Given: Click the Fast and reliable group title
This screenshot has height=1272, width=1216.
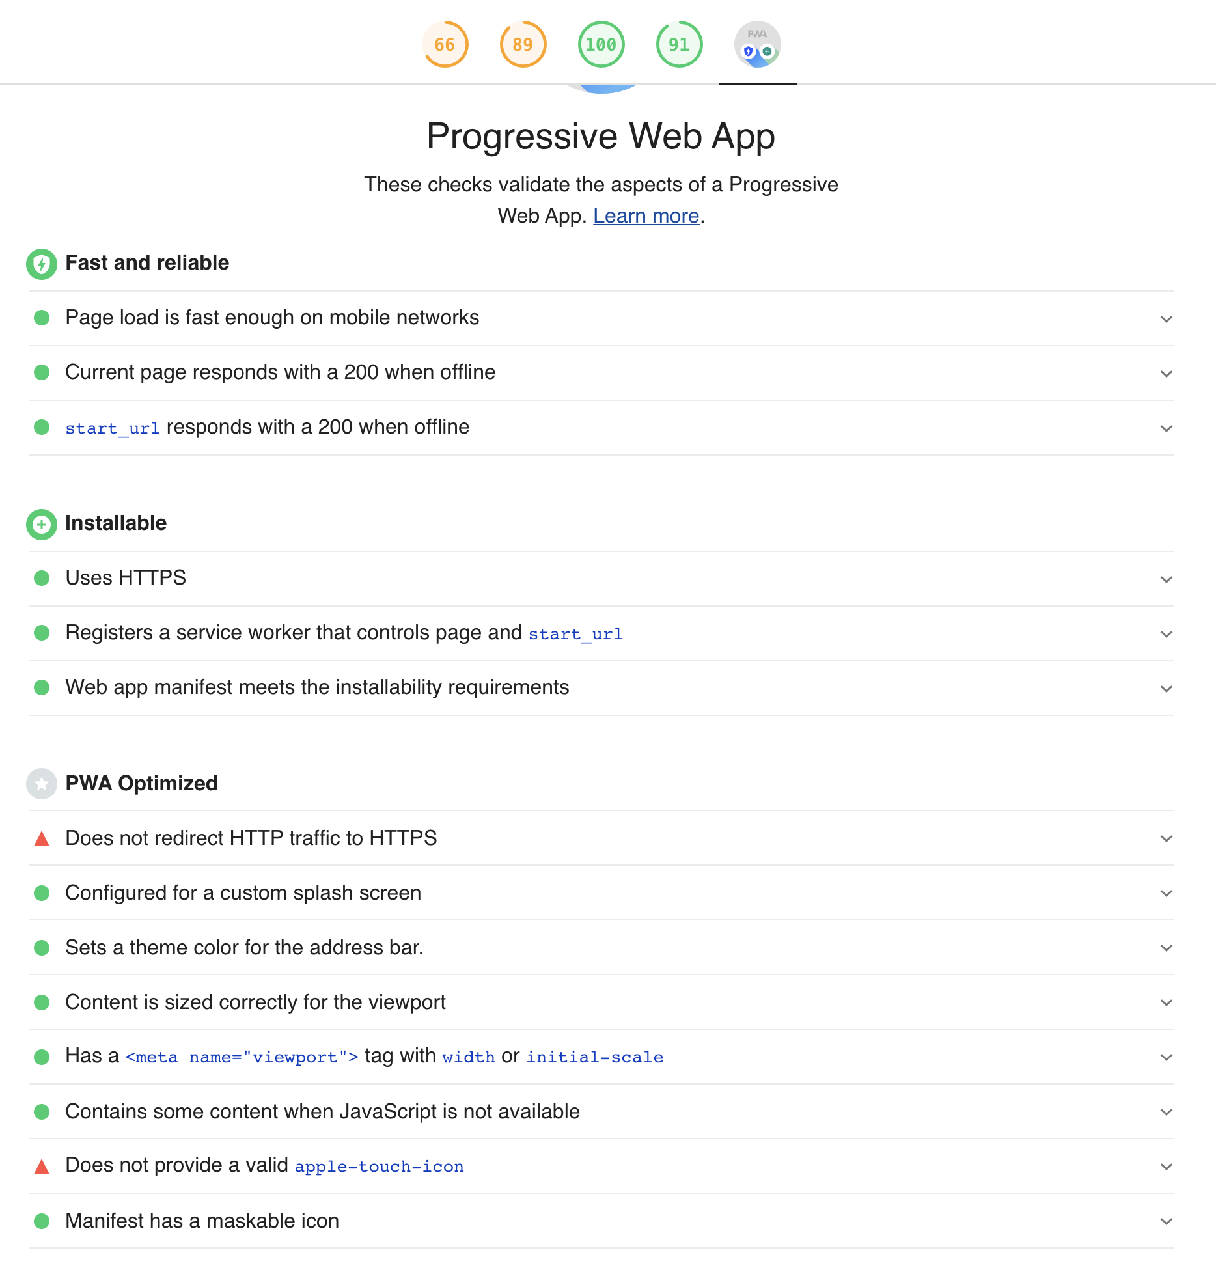Looking at the screenshot, I should (x=147, y=262).
